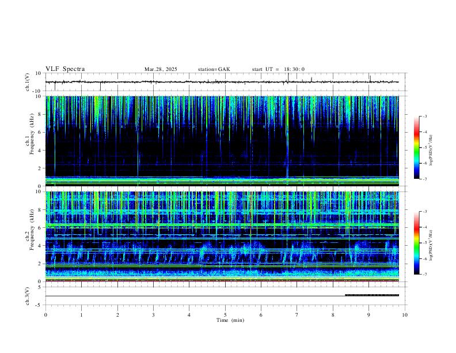
Task: Click the '-5' label on ch.2 colorbar
Action: click(x=424, y=243)
